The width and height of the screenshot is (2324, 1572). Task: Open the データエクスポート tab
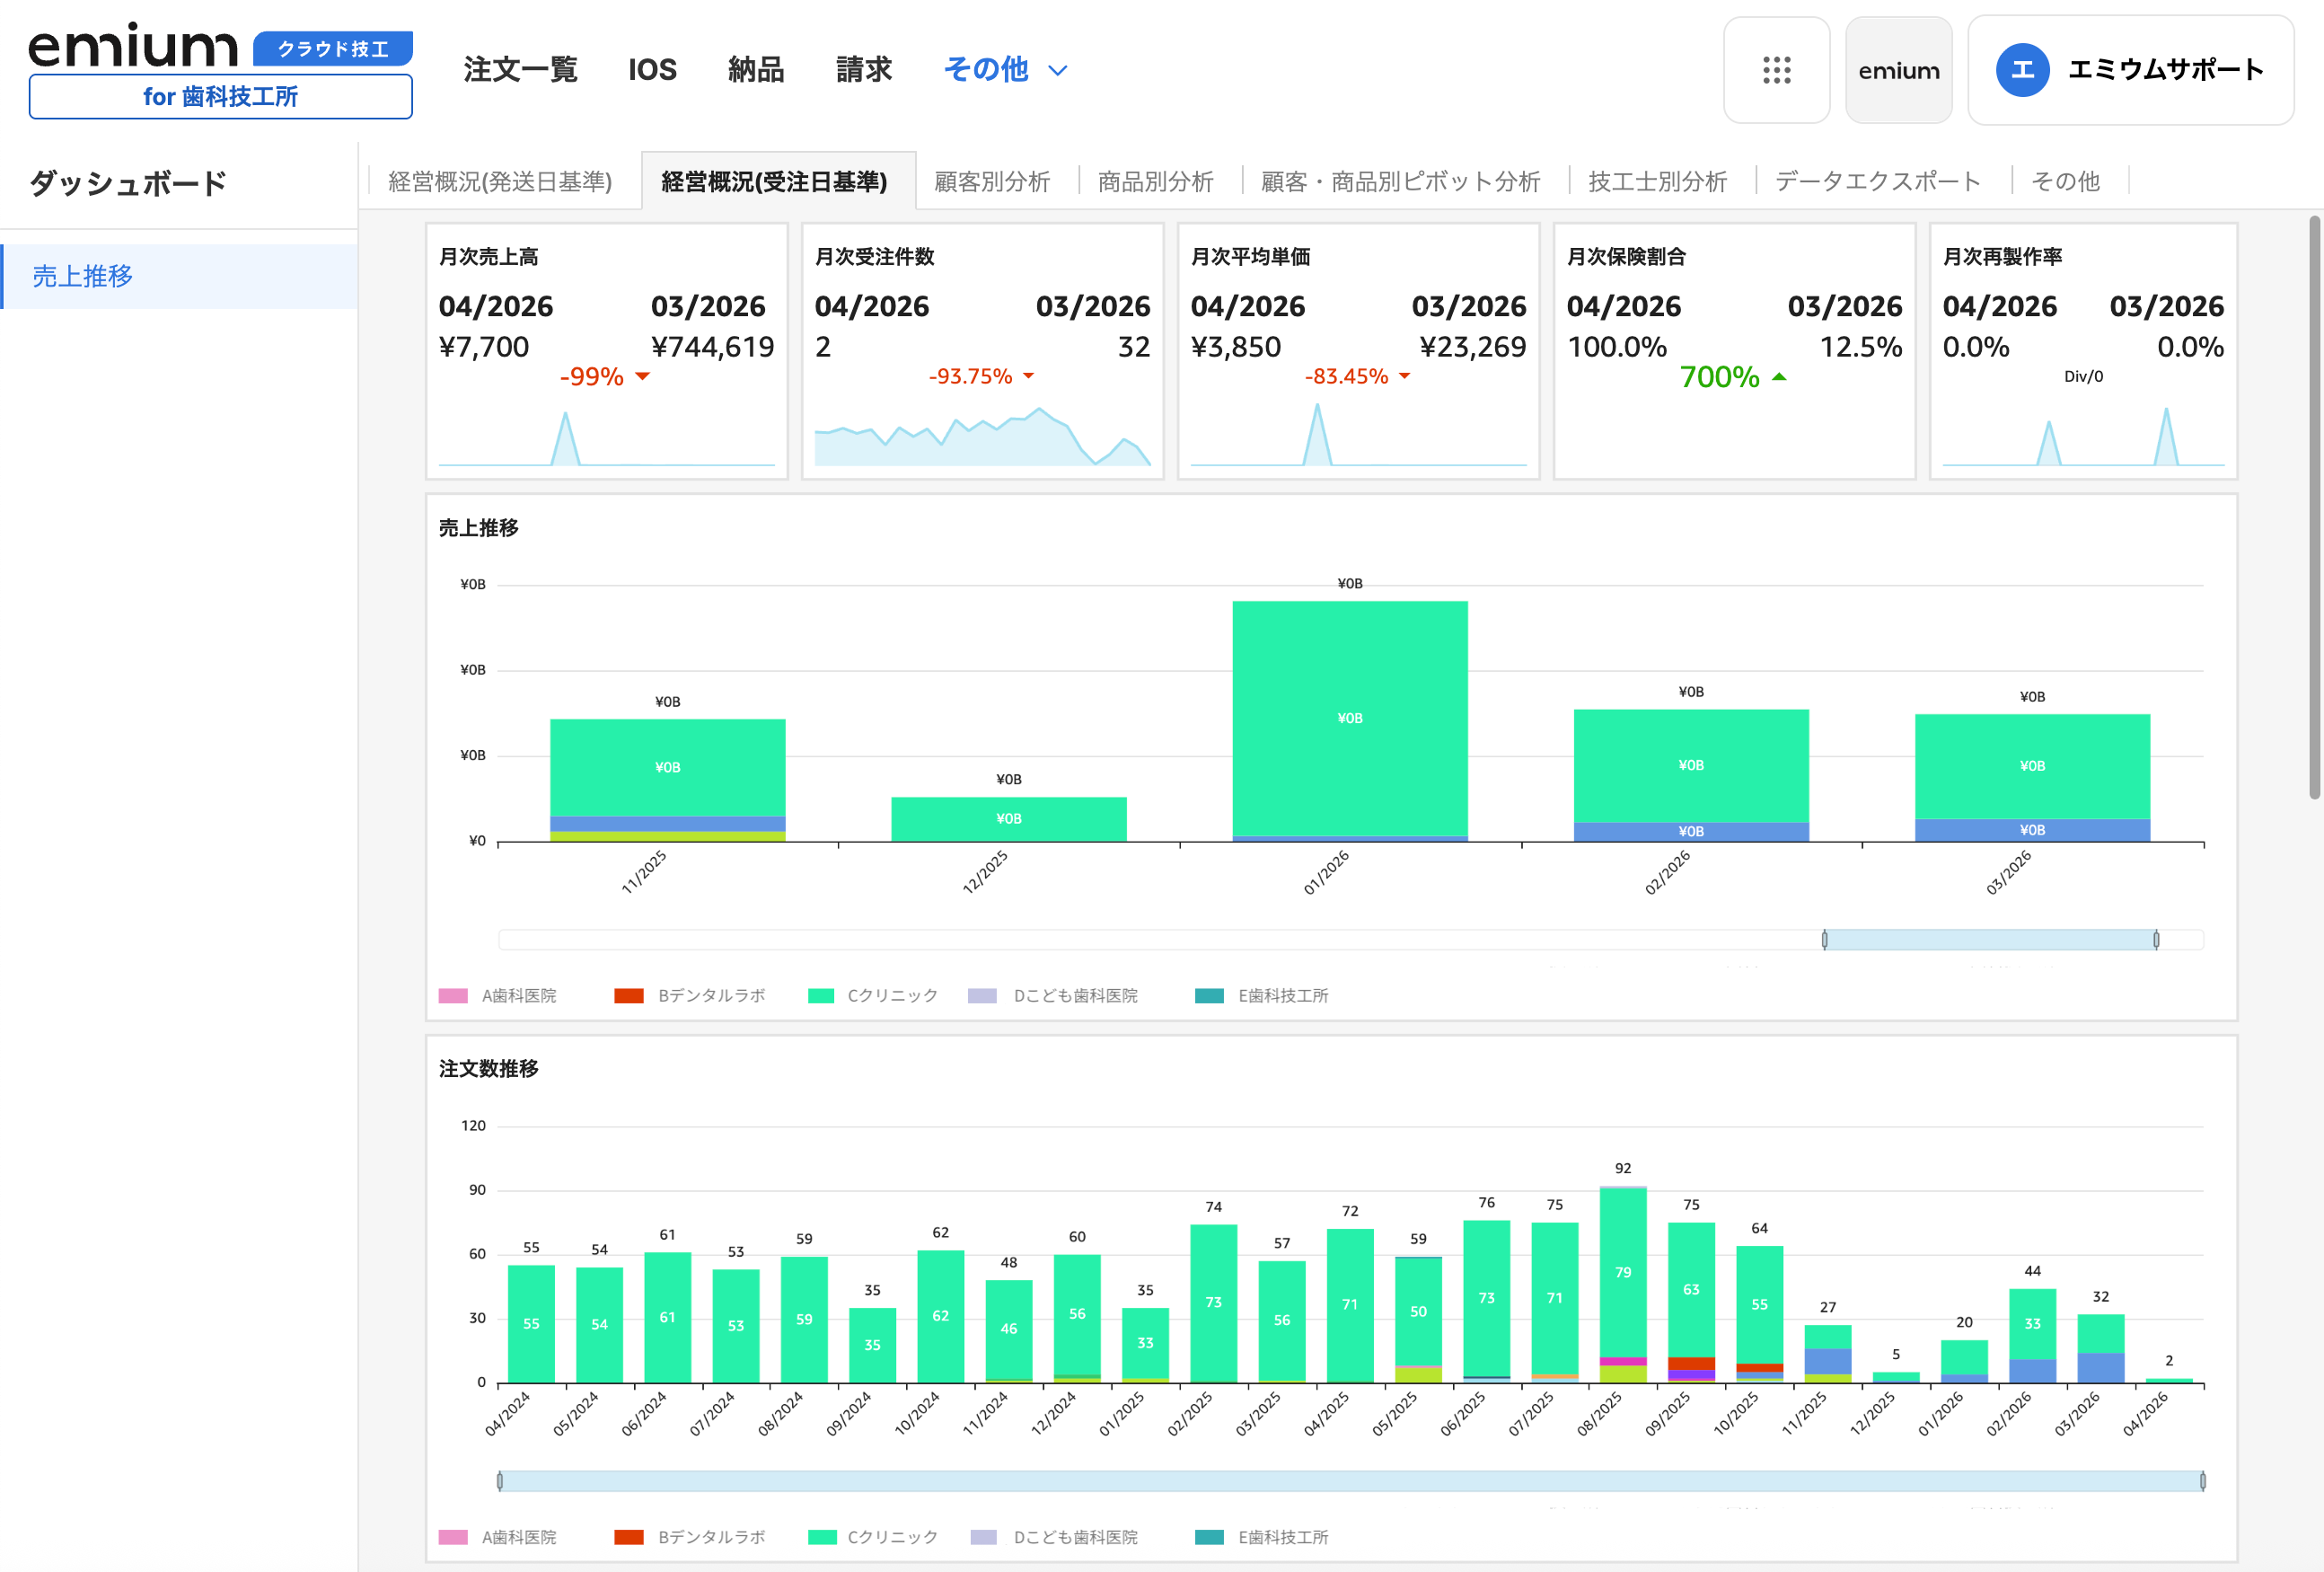pyautogui.click(x=1877, y=181)
